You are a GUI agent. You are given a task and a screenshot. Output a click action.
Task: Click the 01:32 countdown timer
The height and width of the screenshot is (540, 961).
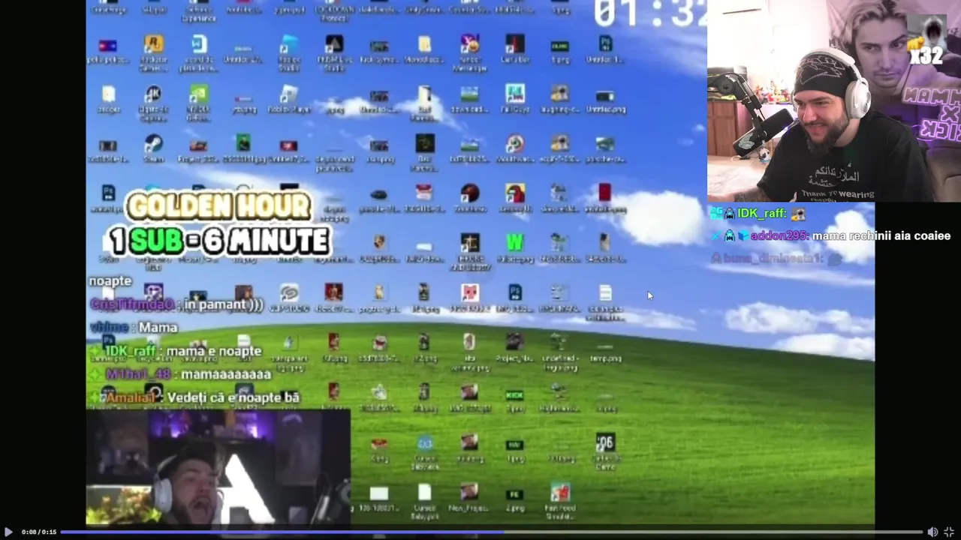[649, 13]
